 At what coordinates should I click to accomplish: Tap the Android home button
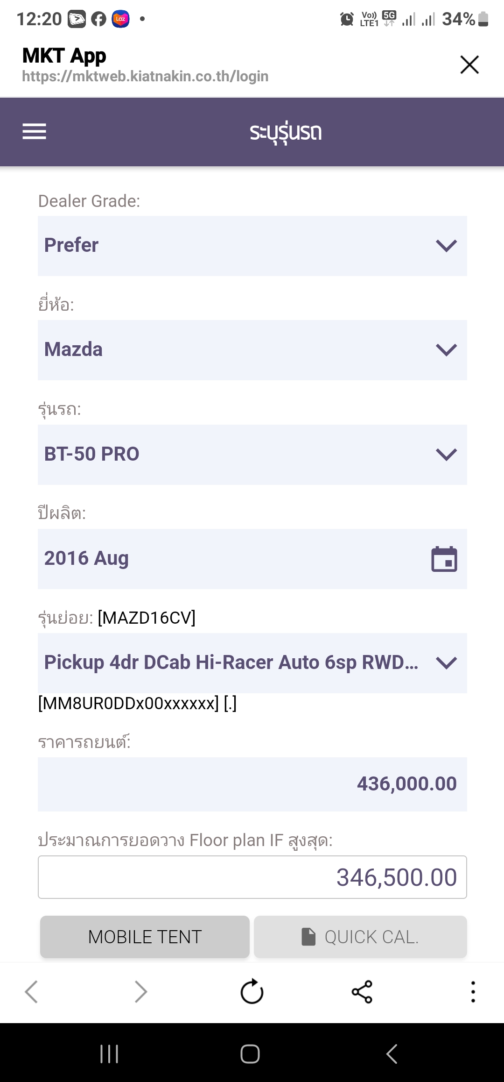click(x=250, y=1054)
